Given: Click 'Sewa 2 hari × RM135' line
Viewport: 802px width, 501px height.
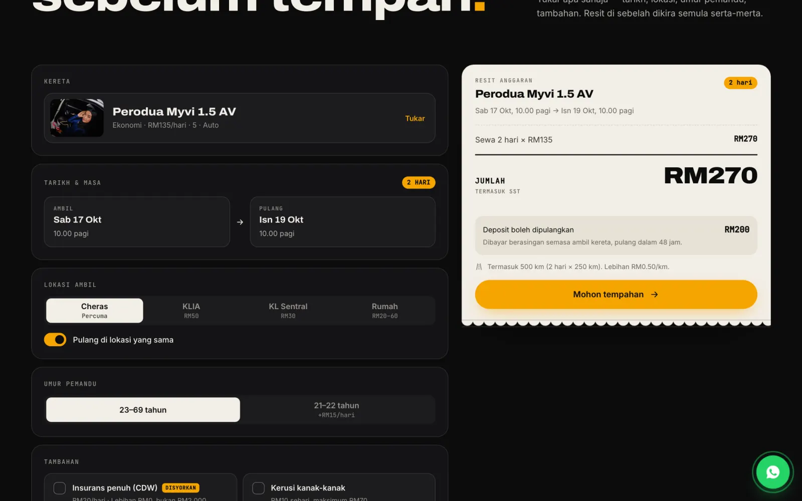Looking at the screenshot, I should (x=514, y=140).
